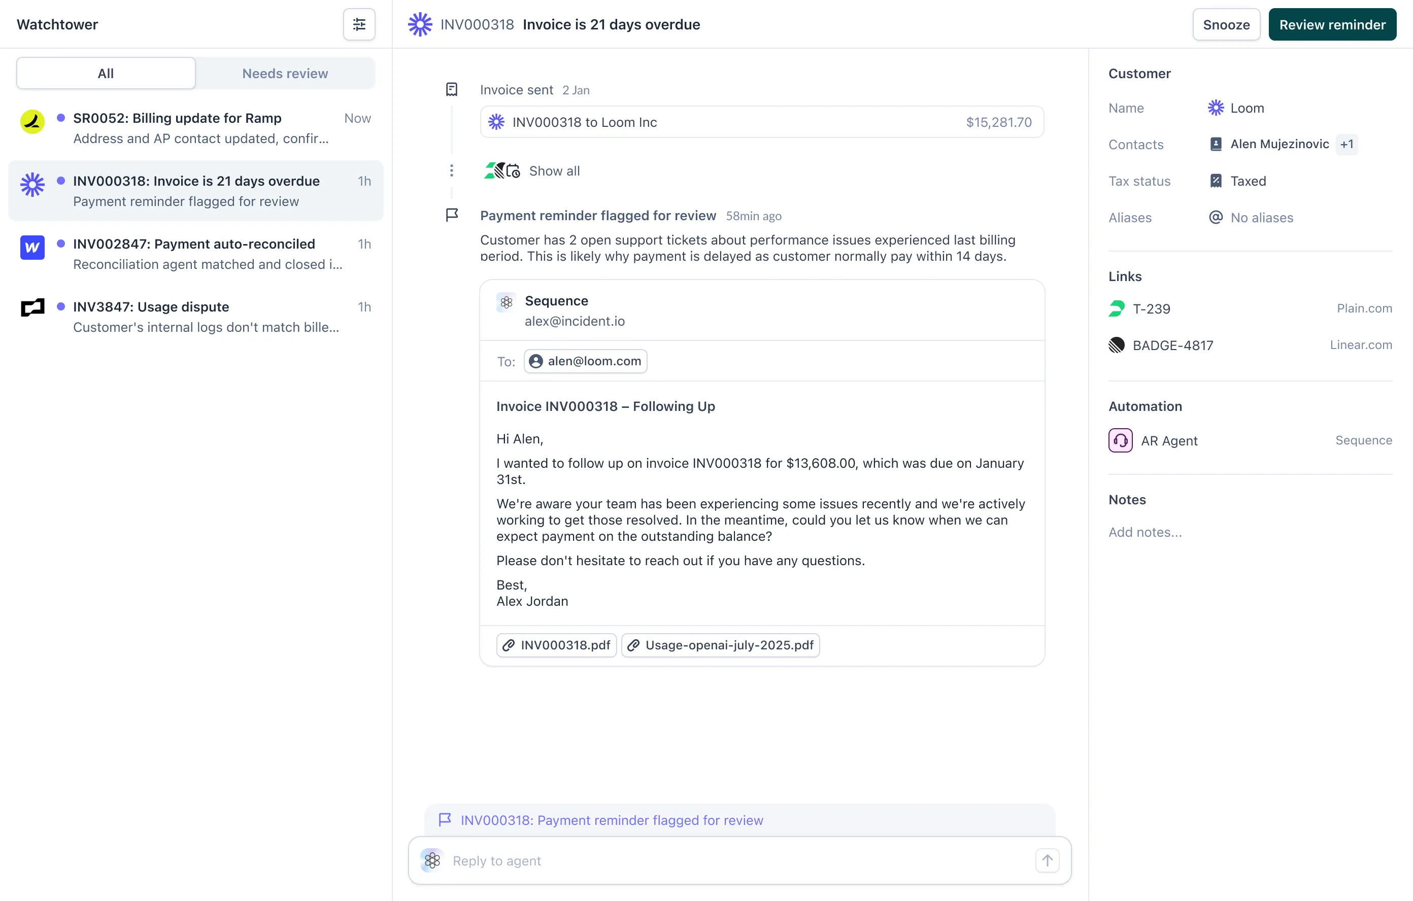The height and width of the screenshot is (901, 1413).
Task: Click the Plain T-239 link icon
Action: coord(1116,308)
